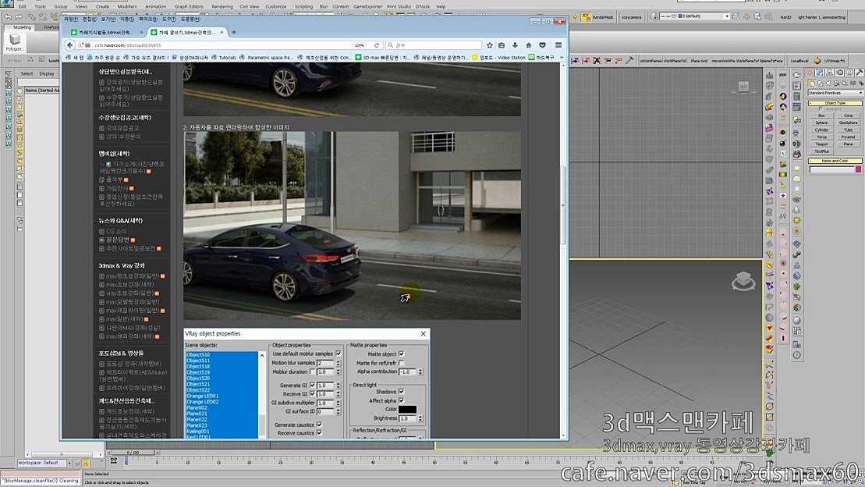Click the browser home icon
The image size is (865, 487).
(529, 45)
